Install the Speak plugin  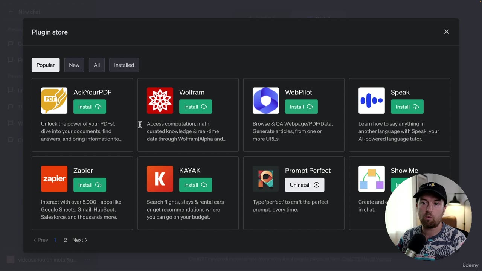407,107
